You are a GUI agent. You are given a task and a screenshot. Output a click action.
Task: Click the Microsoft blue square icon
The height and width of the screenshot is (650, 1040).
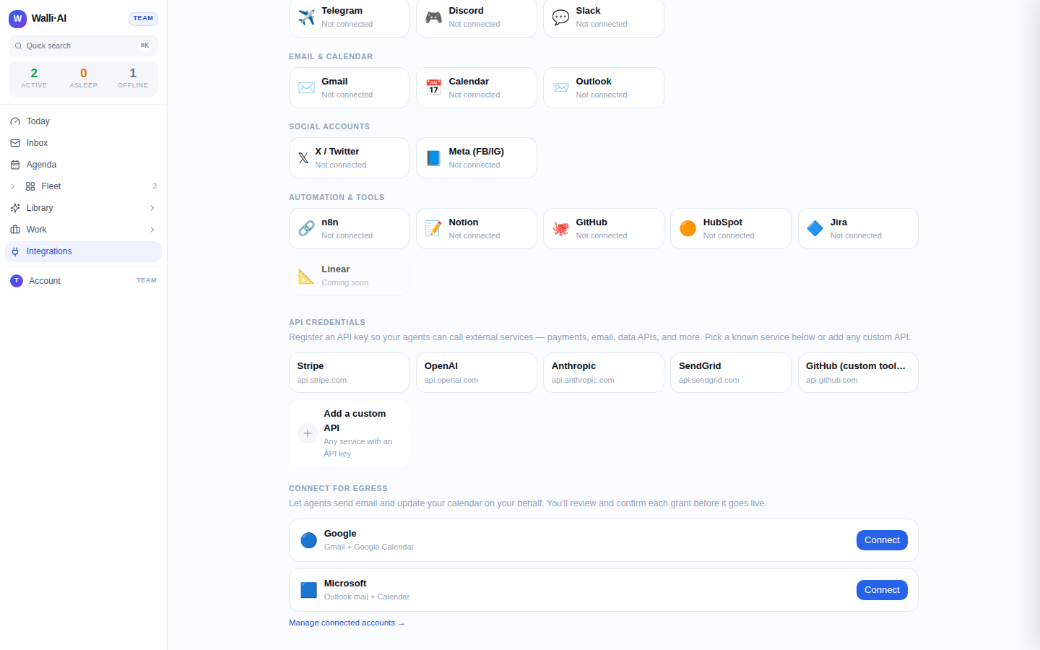(308, 590)
